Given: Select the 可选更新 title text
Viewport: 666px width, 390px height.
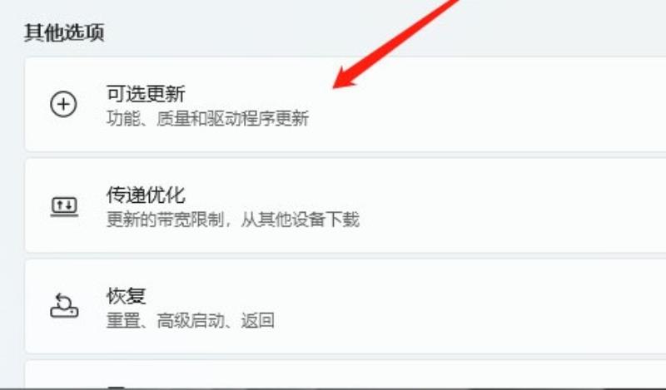Looking at the screenshot, I should tap(146, 94).
